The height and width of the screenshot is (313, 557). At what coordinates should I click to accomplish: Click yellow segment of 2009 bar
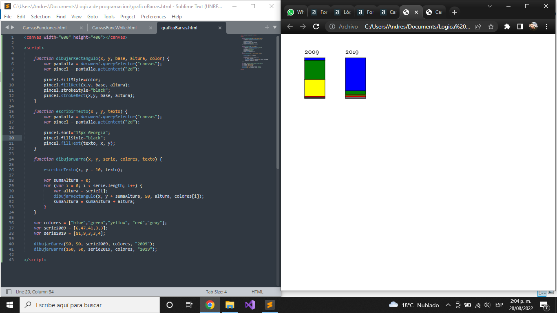[315, 88]
